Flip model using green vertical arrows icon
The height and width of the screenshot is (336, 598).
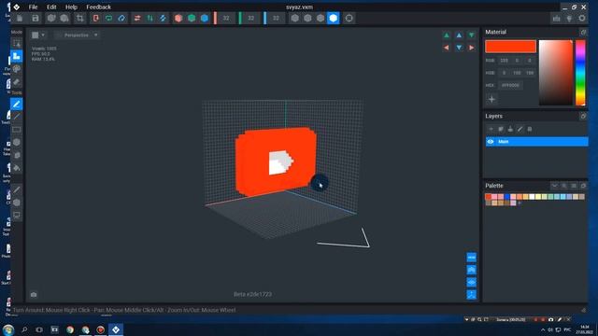point(150,19)
